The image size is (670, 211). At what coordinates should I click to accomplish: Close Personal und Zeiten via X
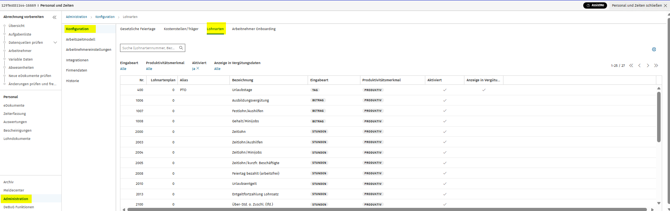(665, 5)
